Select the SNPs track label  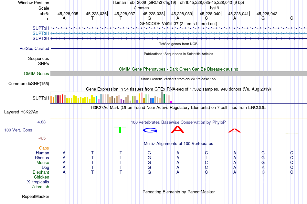(44, 63)
